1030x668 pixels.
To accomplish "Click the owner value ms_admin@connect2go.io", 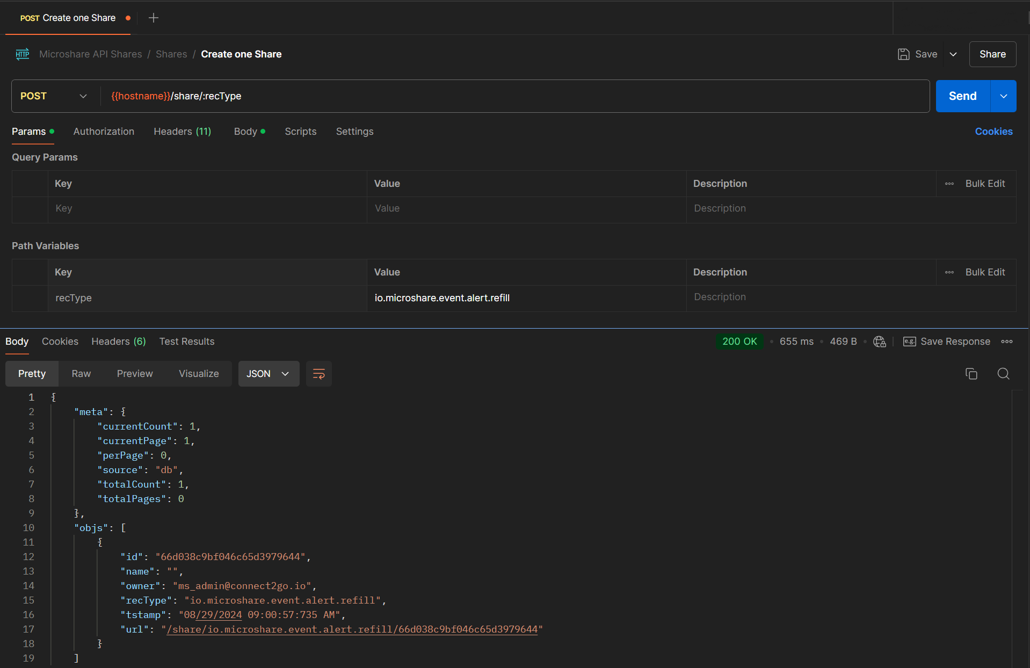I will click(242, 586).
